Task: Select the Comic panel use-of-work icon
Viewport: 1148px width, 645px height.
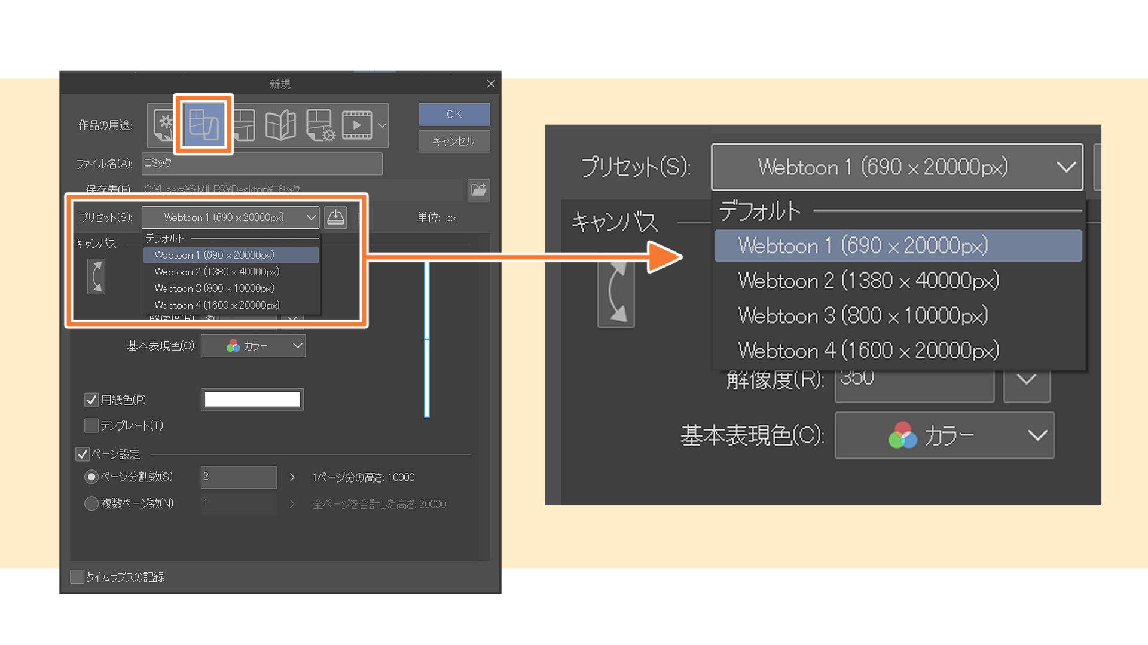Action: (x=245, y=125)
